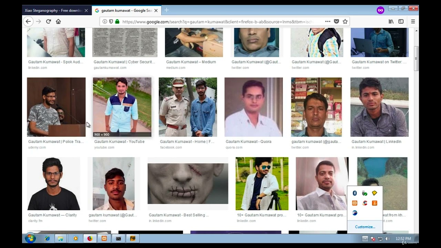Click Safely Remove Hardware tray icon
The height and width of the screenshot is (248, 441).
(365, 193)
